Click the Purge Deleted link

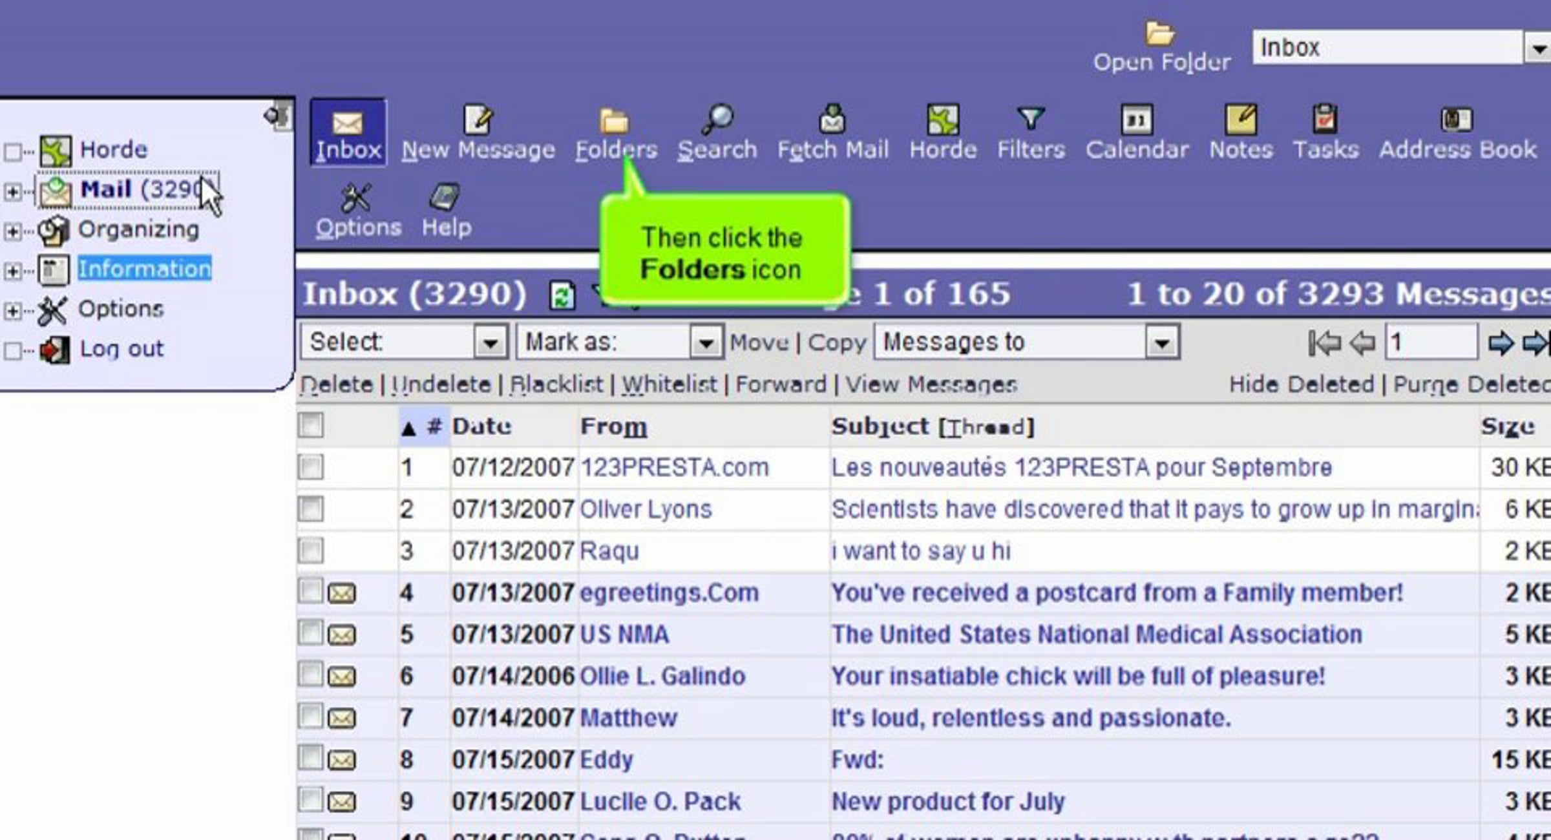click(1471, 384)
